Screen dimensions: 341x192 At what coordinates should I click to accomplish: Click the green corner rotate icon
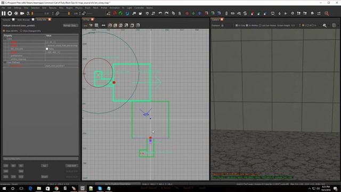(x=213, y=13)
